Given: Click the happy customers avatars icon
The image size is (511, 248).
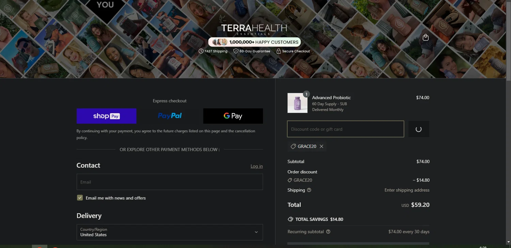Looking at the screenshot, I should [220, 42].
